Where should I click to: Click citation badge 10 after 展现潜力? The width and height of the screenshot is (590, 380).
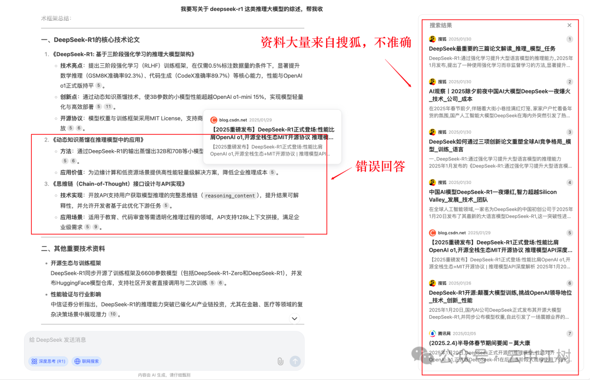coord(113,314)
